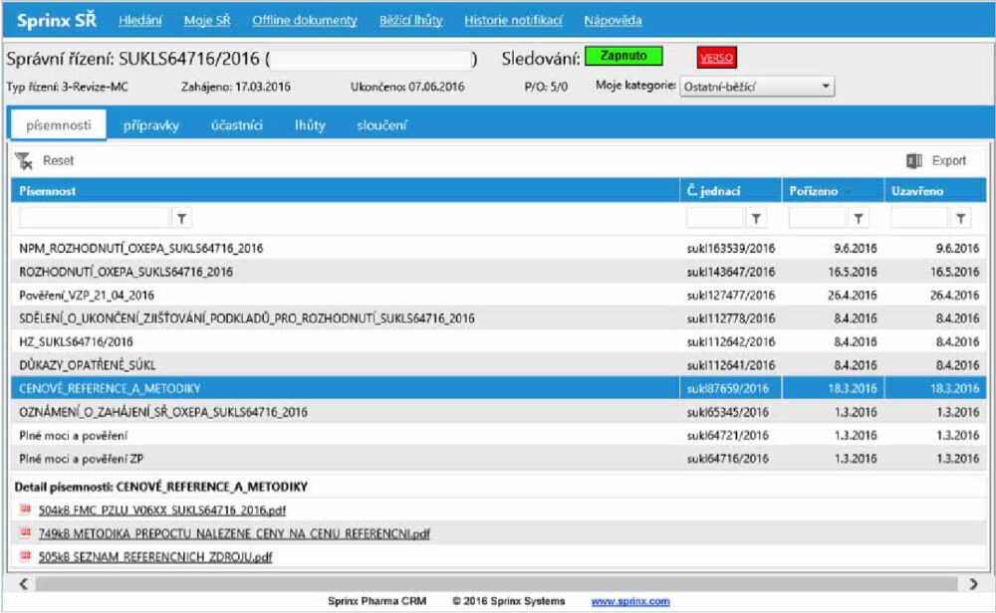Click PDF icon of SEZNAM_REFERENCNICH_ZDROJU file
The image size is (996, 613).
pos(26,556)
